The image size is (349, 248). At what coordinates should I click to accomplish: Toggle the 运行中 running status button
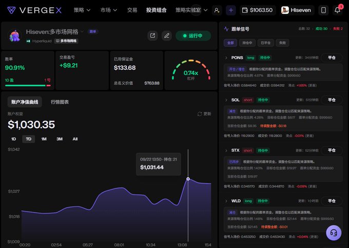tap(193, 35)
